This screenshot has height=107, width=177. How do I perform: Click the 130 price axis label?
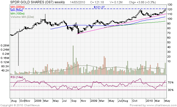(170, 5)
